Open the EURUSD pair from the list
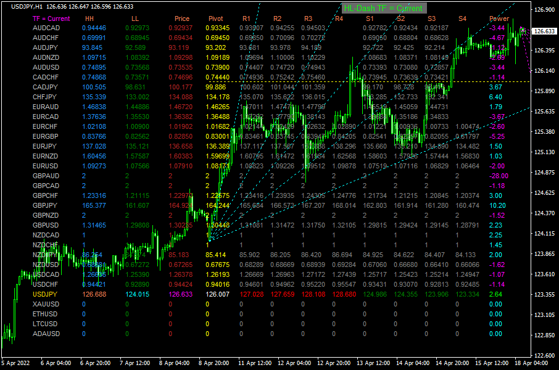559x370 pixels. (46, 166)
